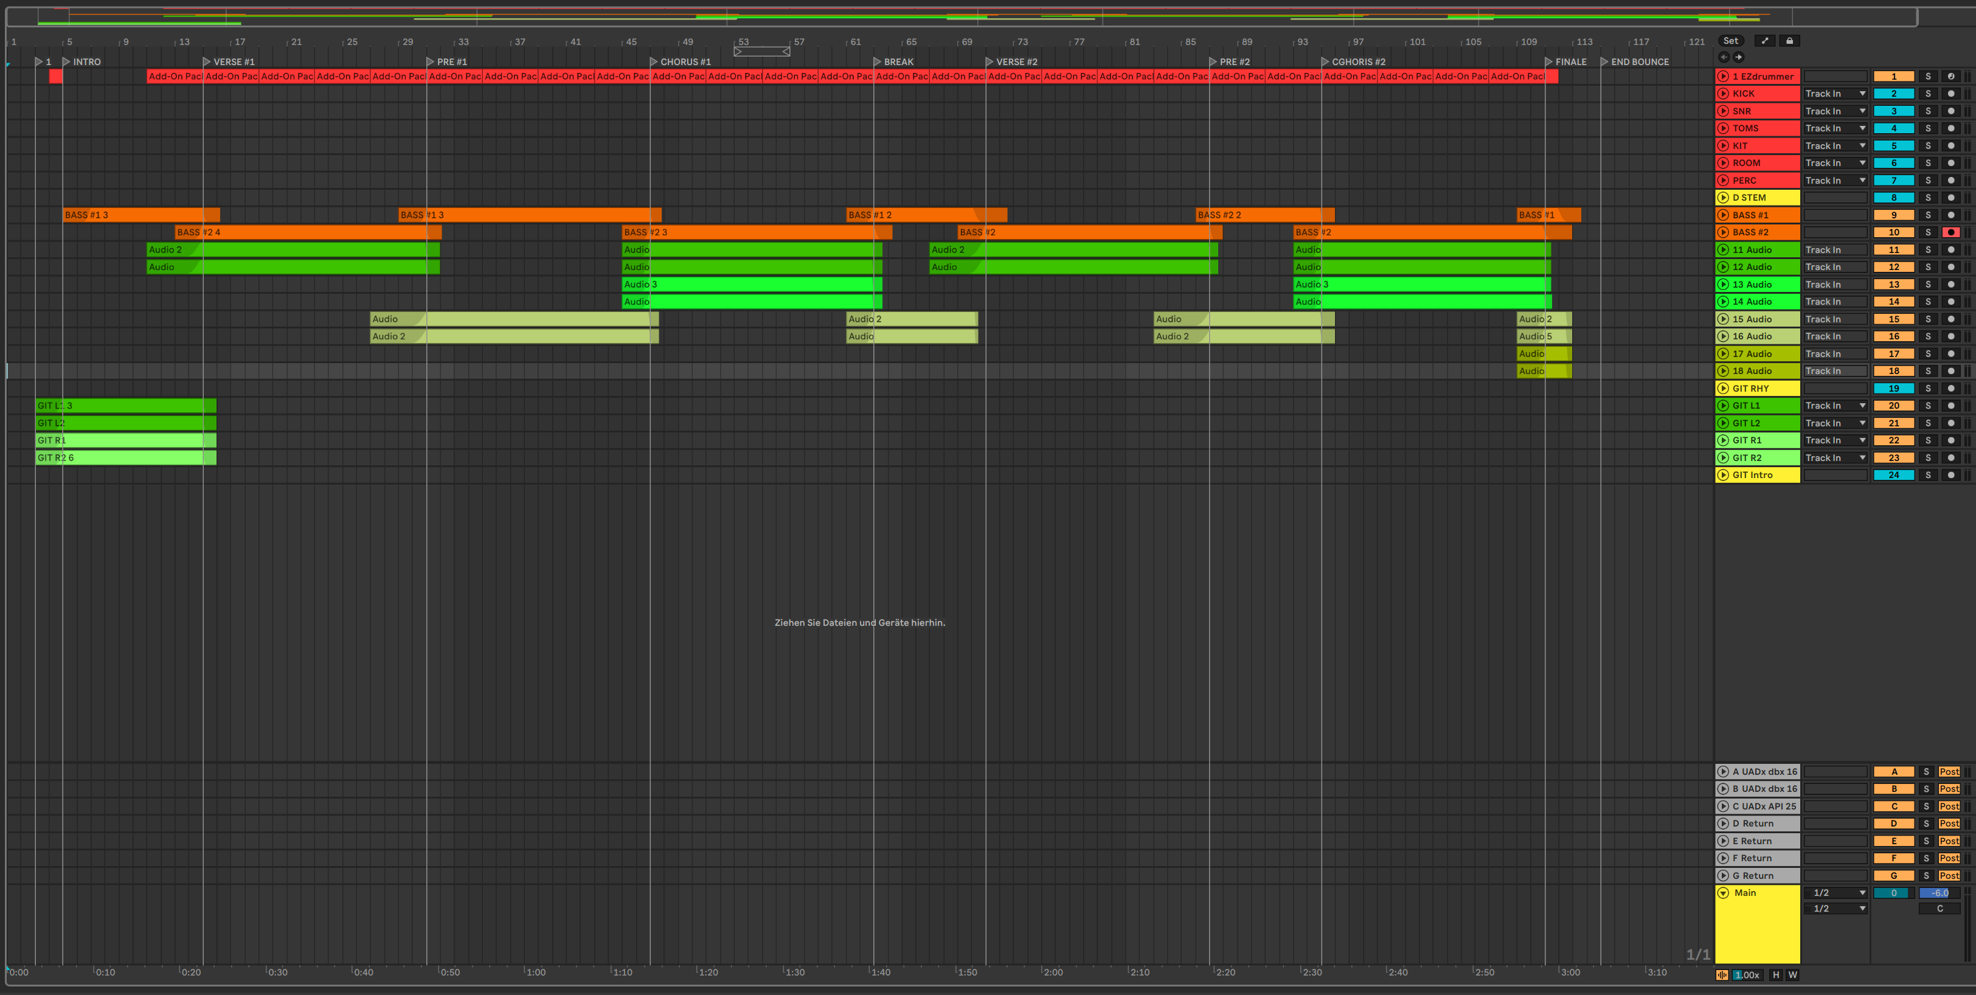Image resolution: width=1976 pixels, height=995 pixels.
Task: Click the Set locator button
Action: [x=1730, y=41]
